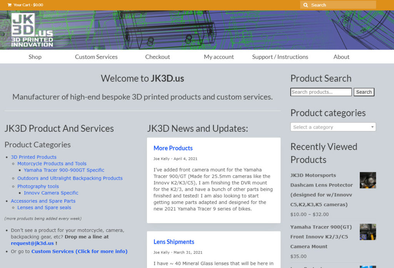Click the Dashcam Lens Protector thumbnail

[368, 180]
